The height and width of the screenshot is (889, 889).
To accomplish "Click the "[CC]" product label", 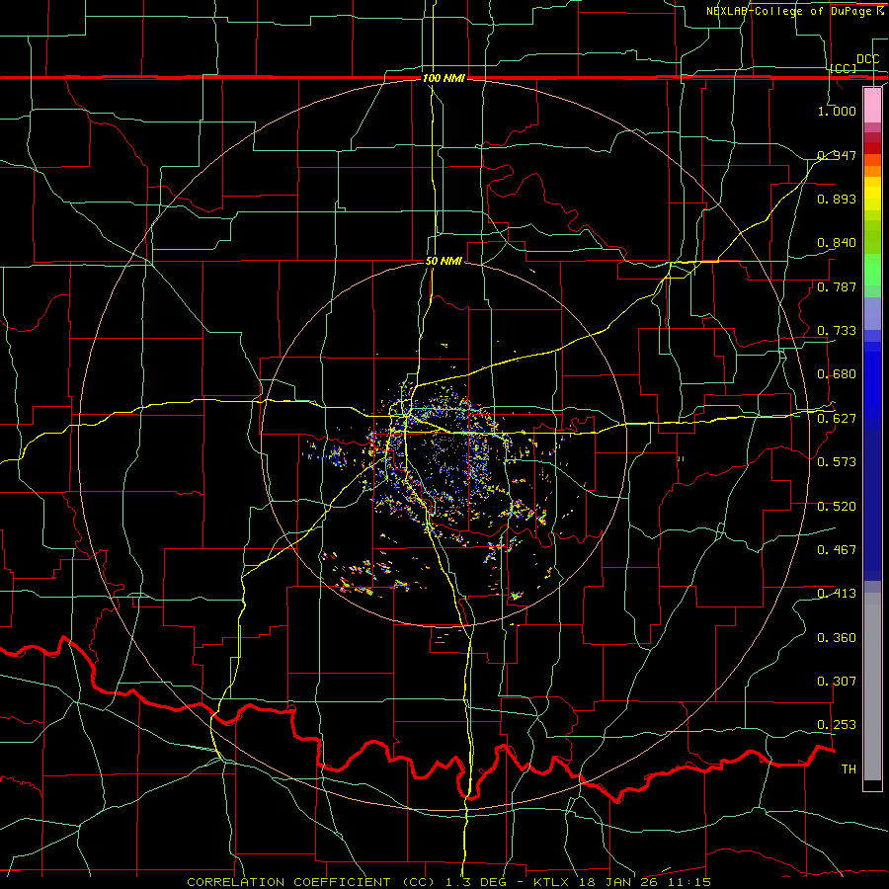I will point(844,68).
